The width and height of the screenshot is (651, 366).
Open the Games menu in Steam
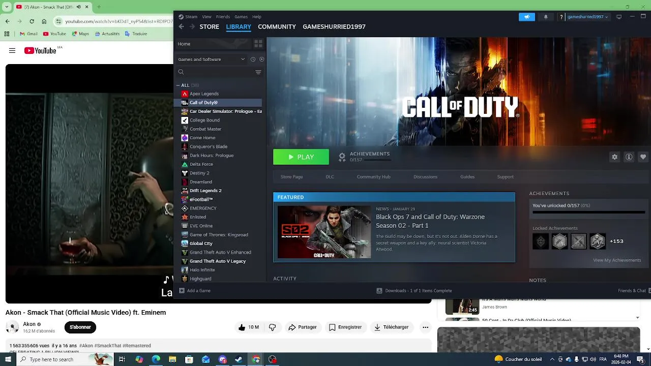[241, 17]
